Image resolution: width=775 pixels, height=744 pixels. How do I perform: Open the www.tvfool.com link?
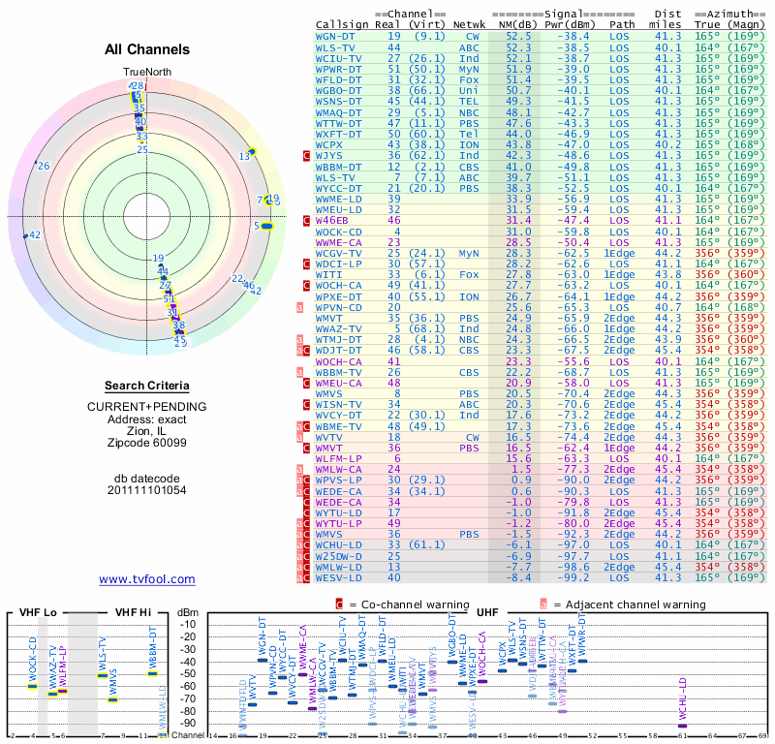tap(147, 579)
